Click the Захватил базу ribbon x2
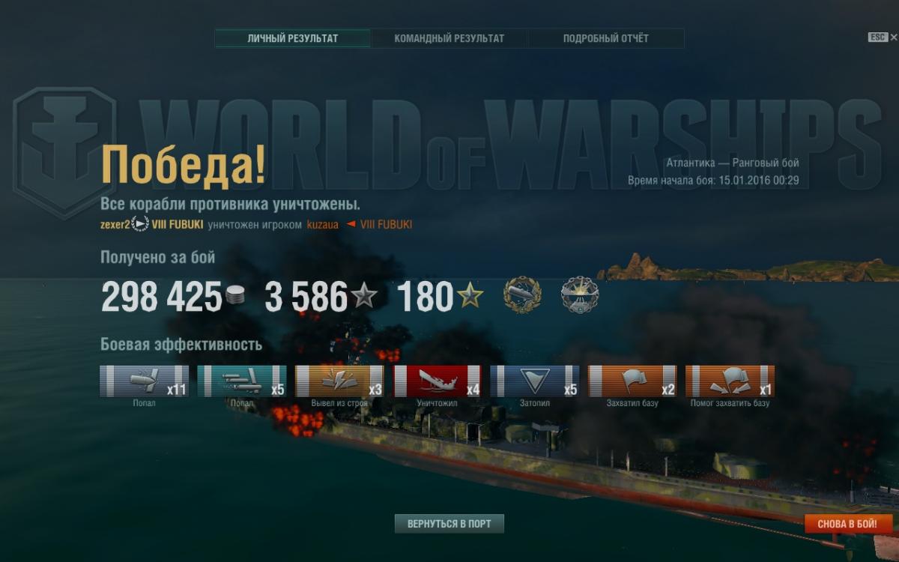 tap(633, 381)
